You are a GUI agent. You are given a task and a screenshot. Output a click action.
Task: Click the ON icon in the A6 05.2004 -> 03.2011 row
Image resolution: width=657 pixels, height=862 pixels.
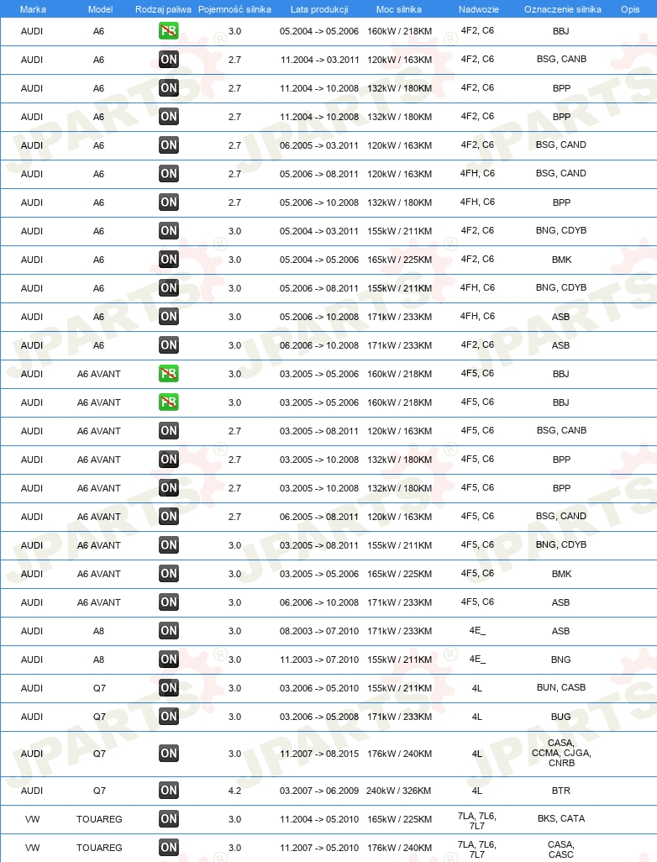[x=168, y=231]
